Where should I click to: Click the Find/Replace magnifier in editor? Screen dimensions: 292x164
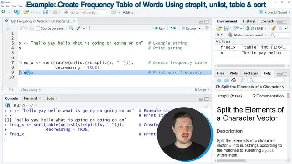71,28
